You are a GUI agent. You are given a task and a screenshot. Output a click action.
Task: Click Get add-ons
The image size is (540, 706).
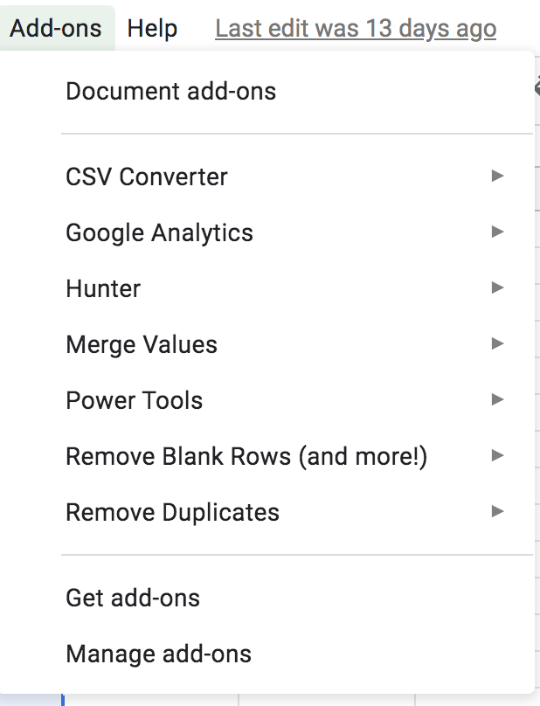click(133, 598)
